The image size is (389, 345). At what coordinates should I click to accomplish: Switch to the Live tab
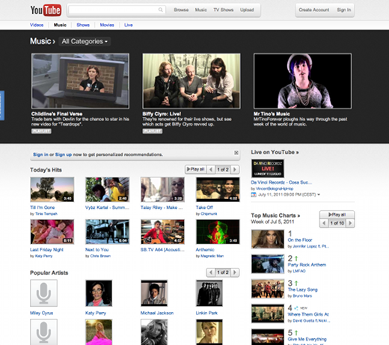coord(129,25)
